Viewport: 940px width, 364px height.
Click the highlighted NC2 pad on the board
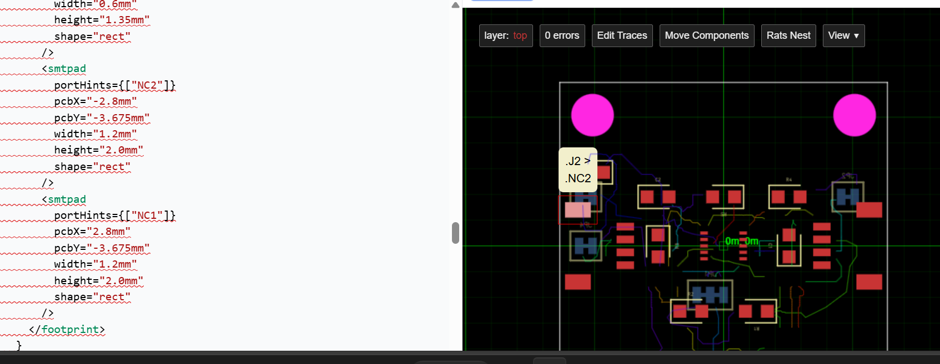click(577, 210)
